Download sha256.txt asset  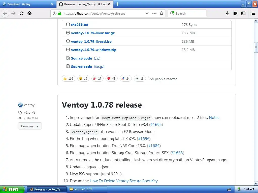click(x=80, y=25)
